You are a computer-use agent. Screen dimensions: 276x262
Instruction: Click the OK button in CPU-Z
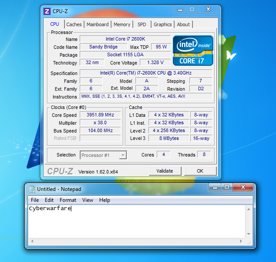pyautogui.click(x=200, y=171)
